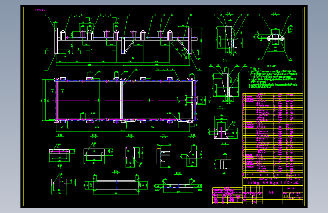Image resolution: width=328 pixels, height=213 pixels.
Task: Click the title line ending in 2002
Action: [273, 183]
